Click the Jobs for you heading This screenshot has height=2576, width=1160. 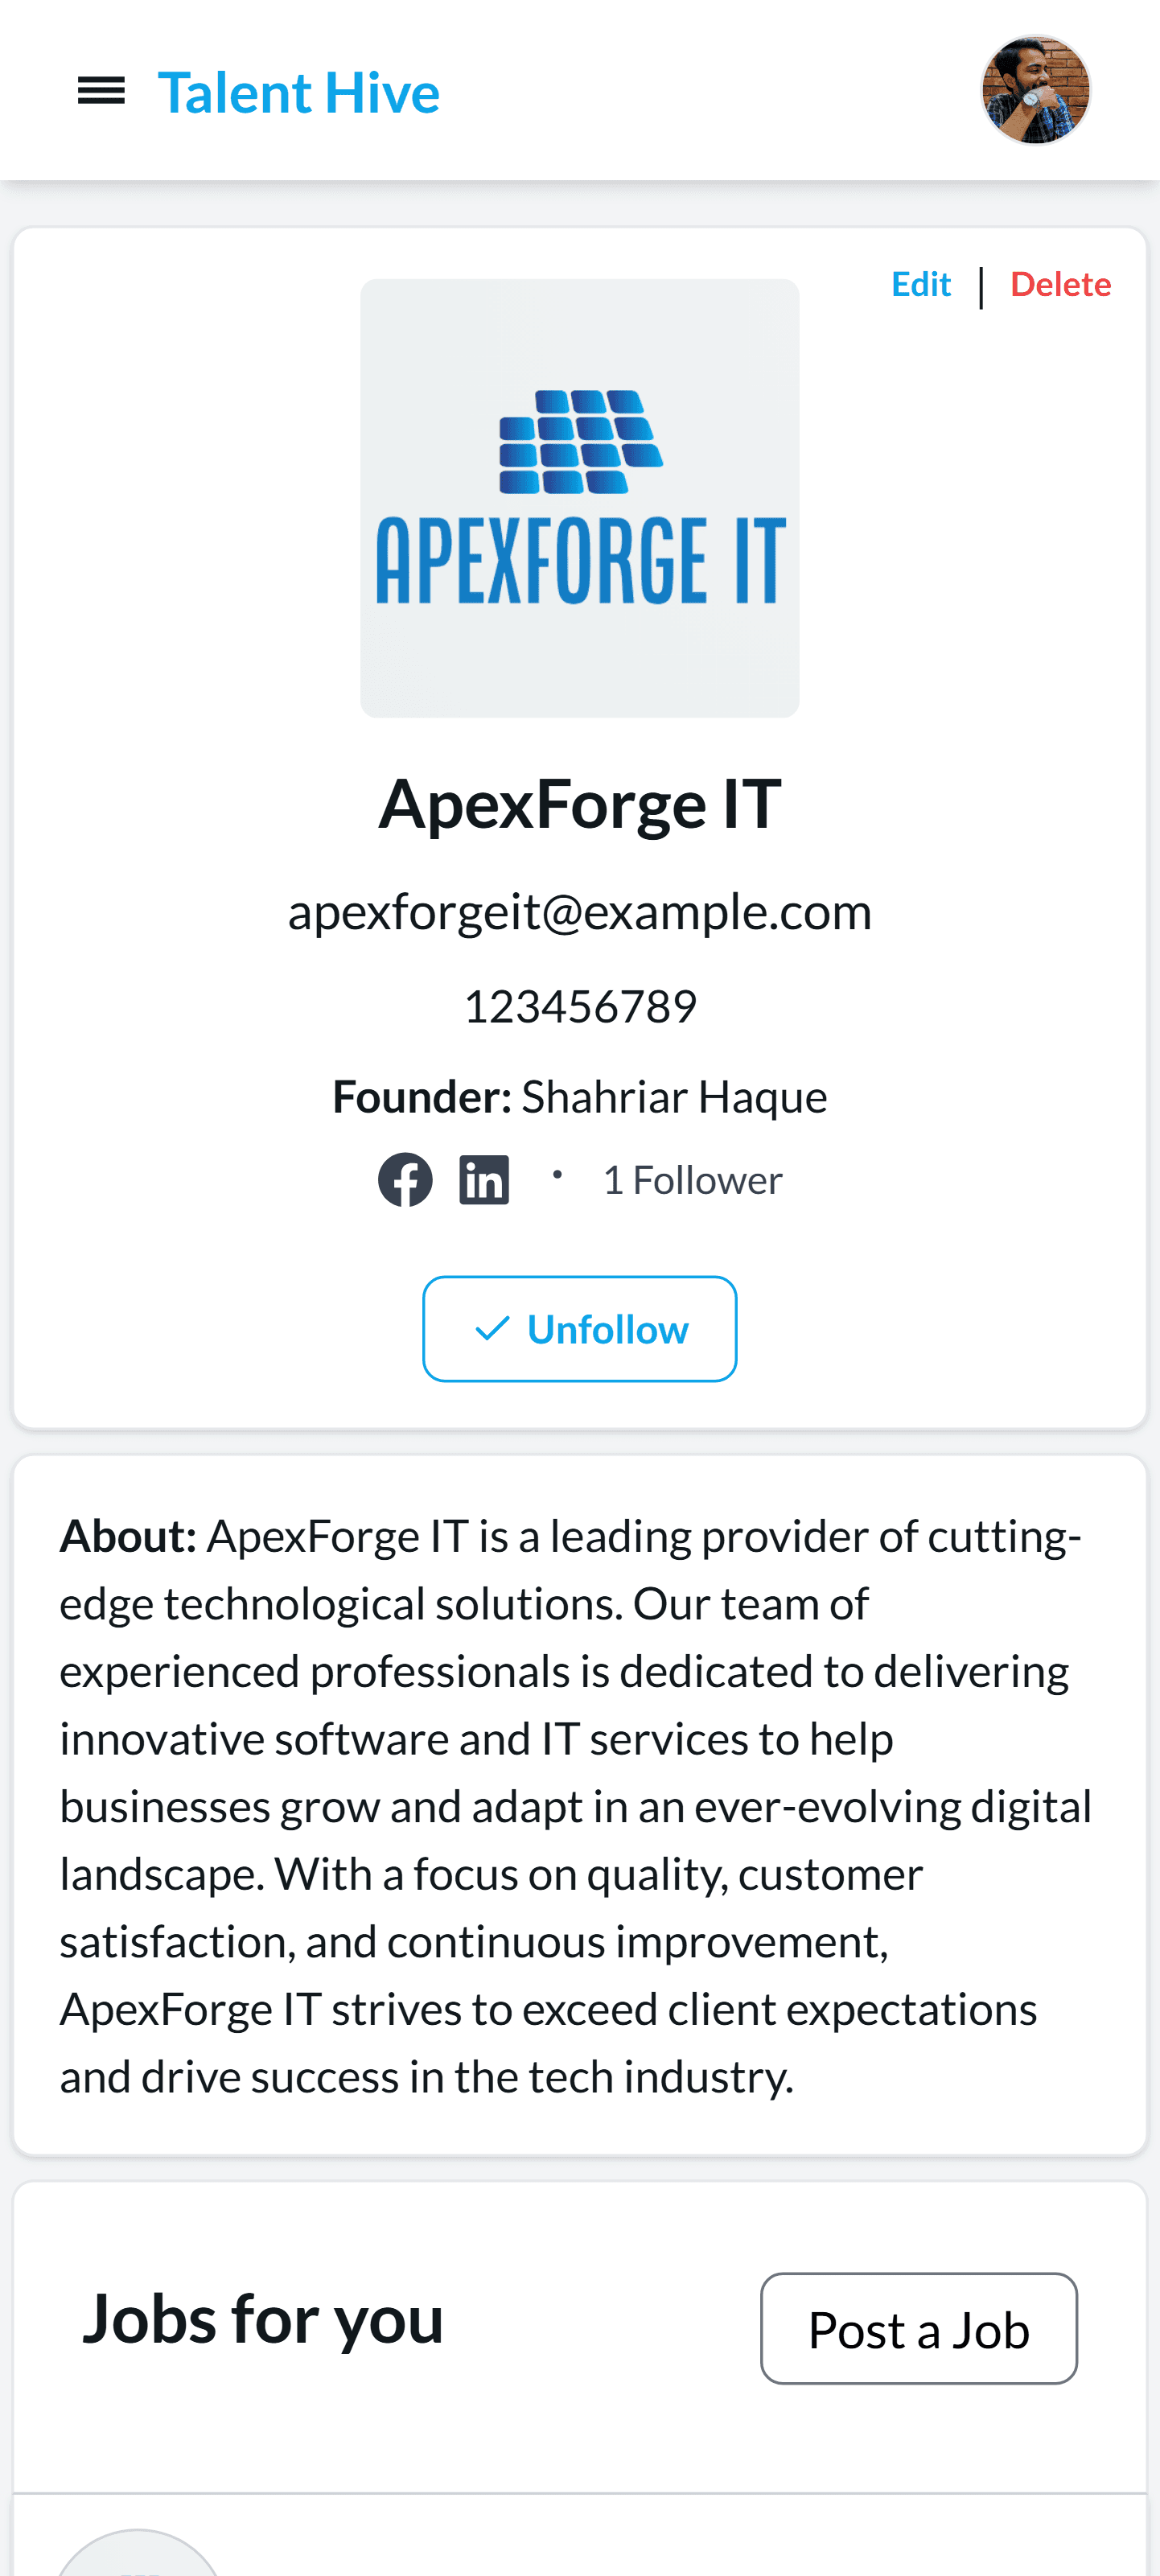(x=263, y=2319)
